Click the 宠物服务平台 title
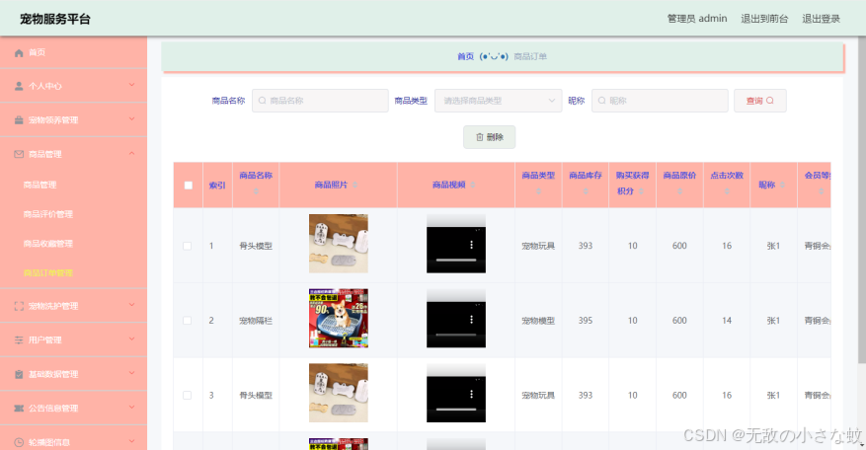This screenshot has height=450, width=866. [55, 19]
